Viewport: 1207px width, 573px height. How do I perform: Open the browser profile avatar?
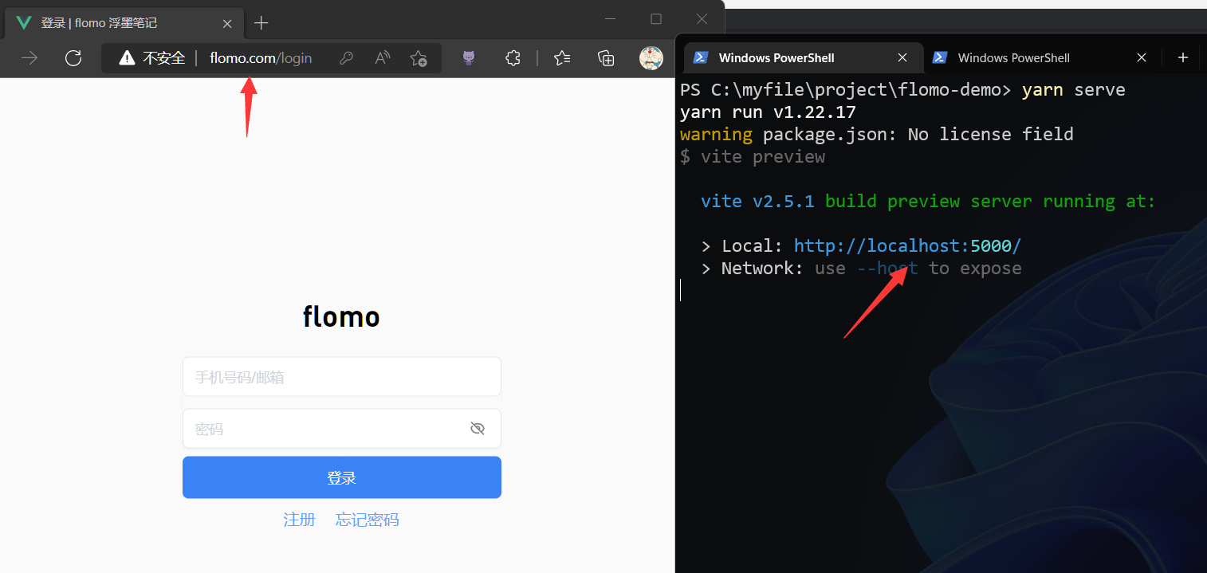pyautogui.click(x=651, y=57)
